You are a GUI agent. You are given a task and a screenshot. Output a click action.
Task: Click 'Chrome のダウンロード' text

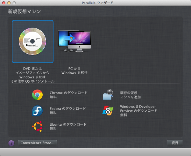point(68,93)
